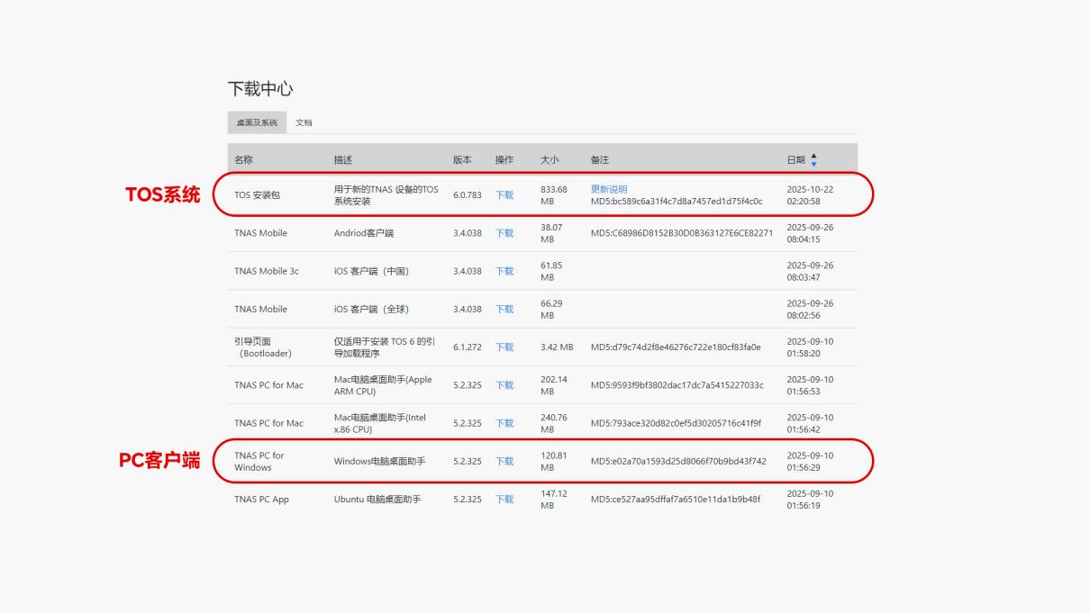
Task: Download the TOS 安装包 6.0.783
Action: pos(504,195)
